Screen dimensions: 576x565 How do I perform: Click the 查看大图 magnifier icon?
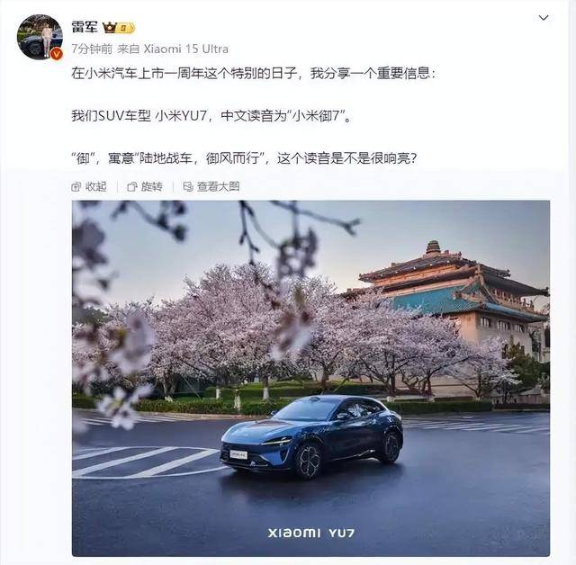(188, 187)
